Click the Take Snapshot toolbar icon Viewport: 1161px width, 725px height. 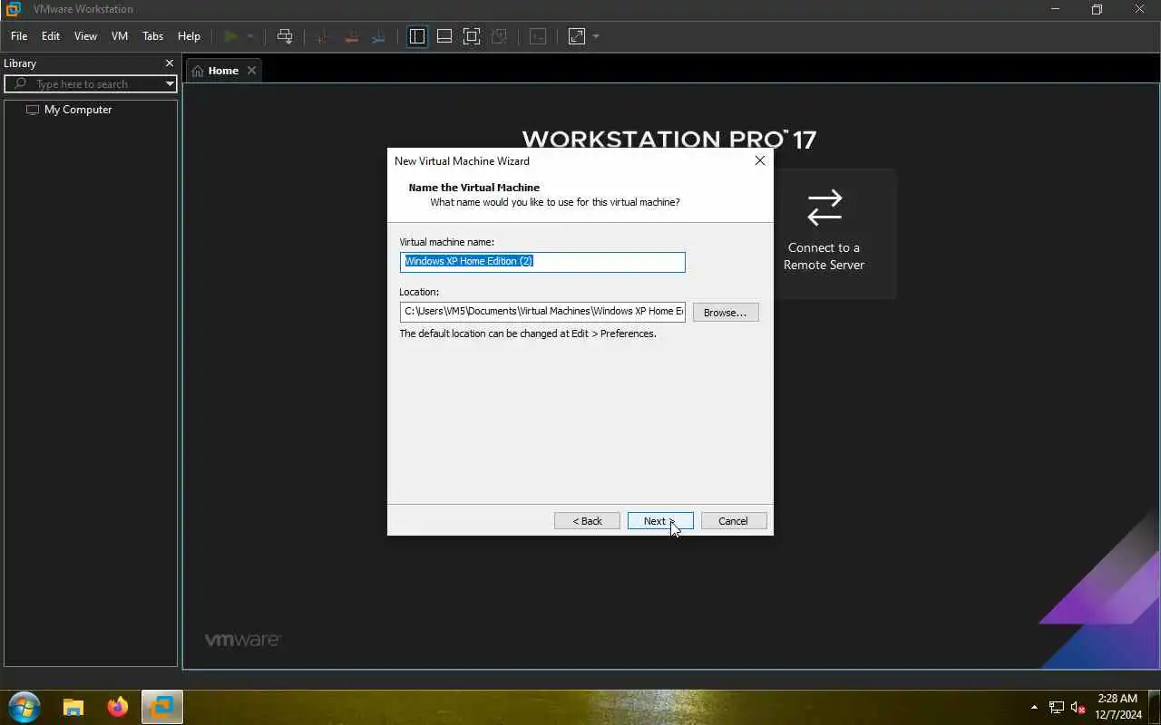click(x=321, y=36)
